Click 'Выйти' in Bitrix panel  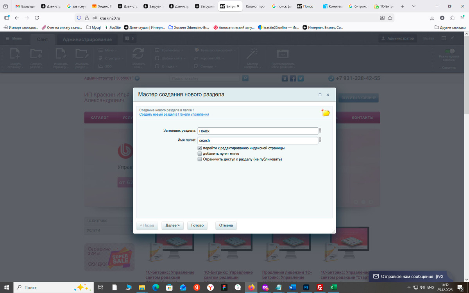[429, 39]
